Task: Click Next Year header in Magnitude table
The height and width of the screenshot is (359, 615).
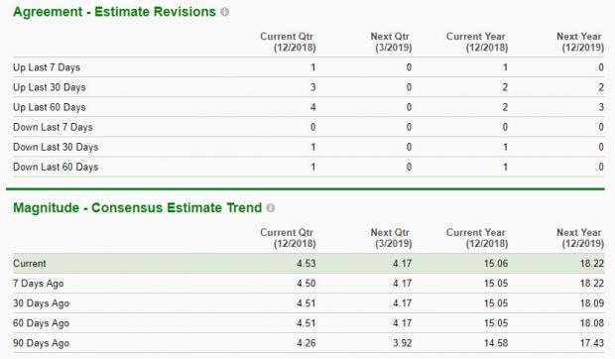Action: click(580, 238)
